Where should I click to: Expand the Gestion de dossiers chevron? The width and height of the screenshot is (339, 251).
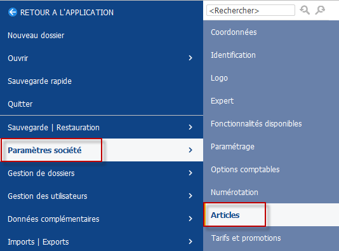point(190,173)
